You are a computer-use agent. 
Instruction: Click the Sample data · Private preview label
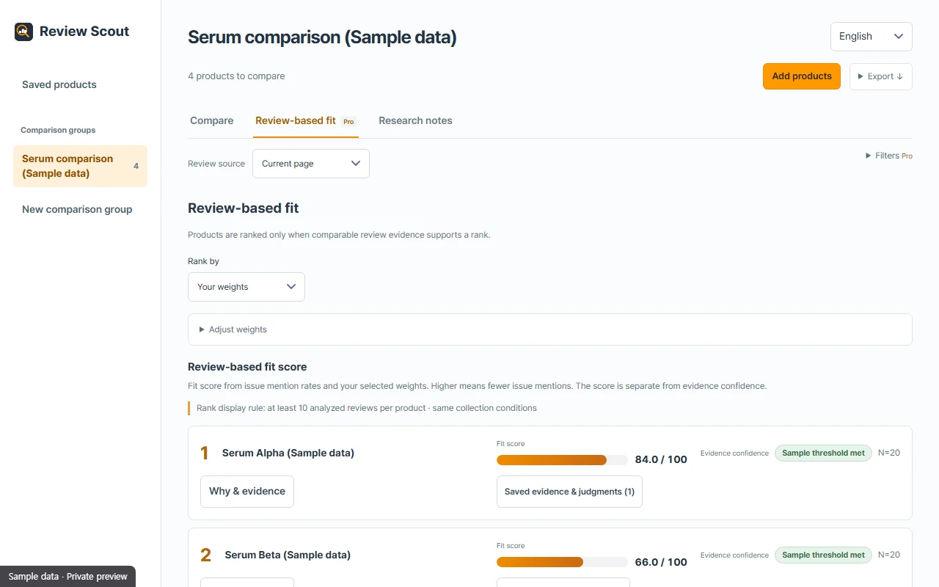tap(68, 577)
